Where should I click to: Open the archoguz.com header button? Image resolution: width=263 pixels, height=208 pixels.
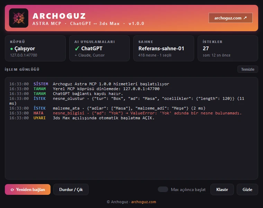230,18
